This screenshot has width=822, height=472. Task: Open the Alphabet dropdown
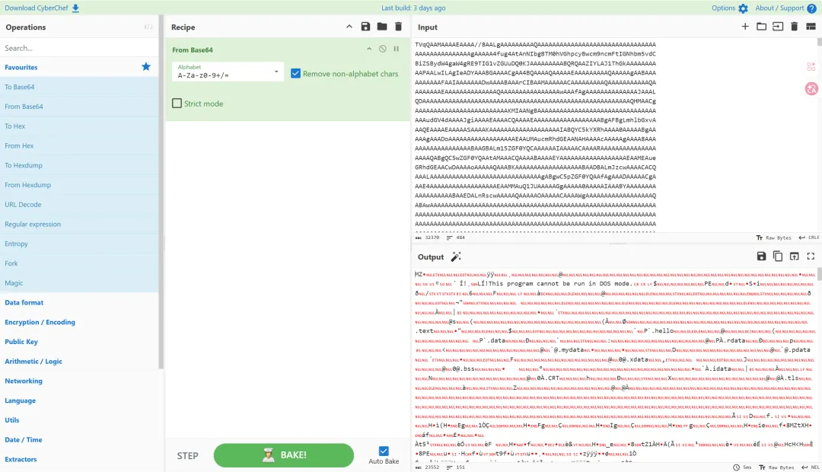[228, 72]
